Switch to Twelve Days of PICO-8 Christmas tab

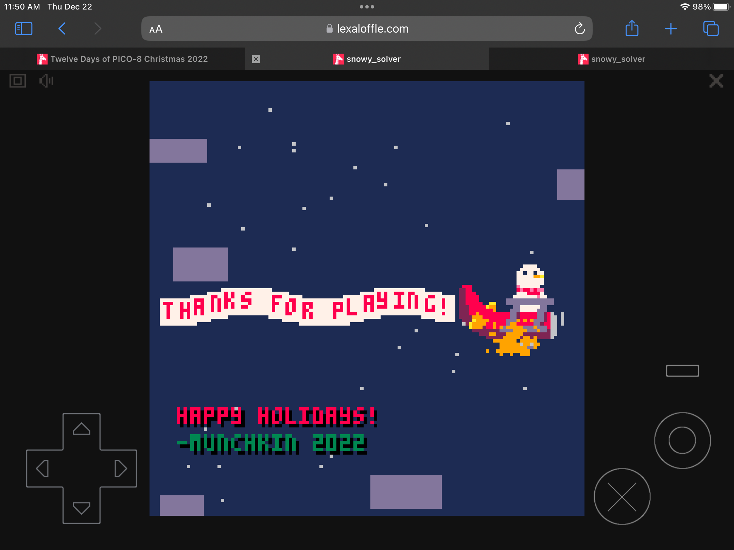click(122, 59)
